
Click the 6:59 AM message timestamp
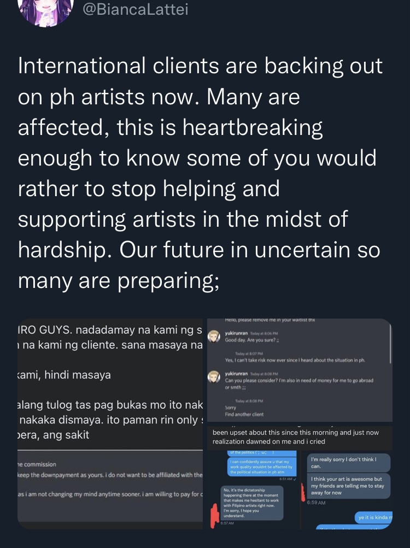pos(316,503)
